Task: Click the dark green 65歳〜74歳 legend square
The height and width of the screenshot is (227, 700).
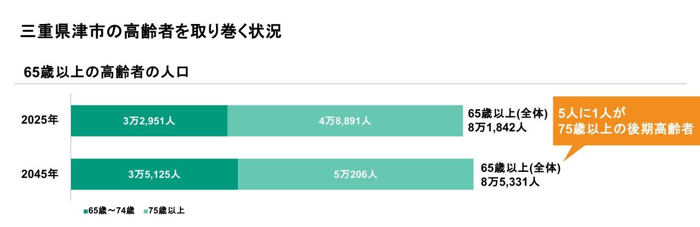Action: pyautogui.click(x=85, y=211)
